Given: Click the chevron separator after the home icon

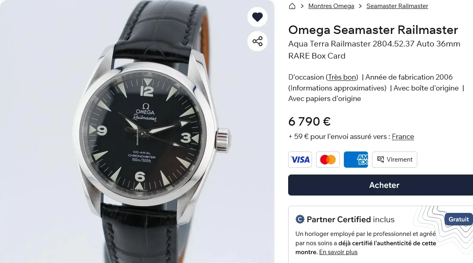Looking at the screenshot, I should (301, 6).
